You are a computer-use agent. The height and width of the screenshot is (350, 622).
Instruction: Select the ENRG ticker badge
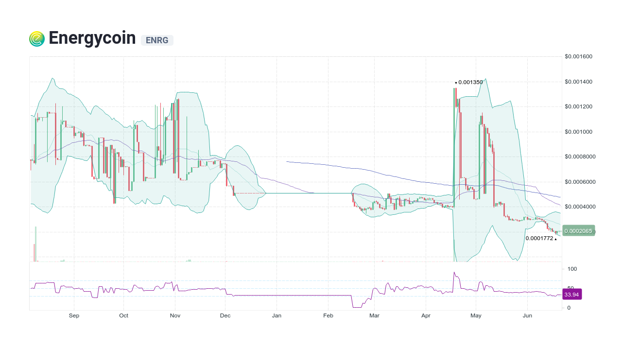(157, 40)
